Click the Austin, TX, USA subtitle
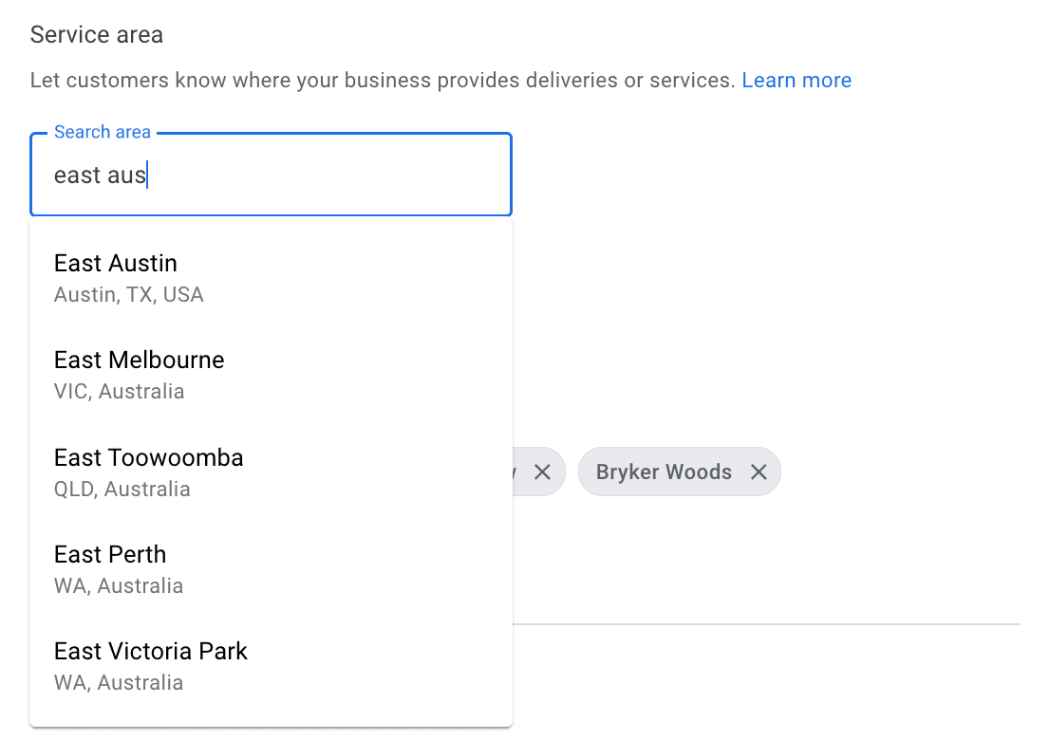 tap(129, 295)
